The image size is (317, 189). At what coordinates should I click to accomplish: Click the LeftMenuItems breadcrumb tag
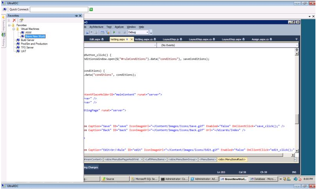point(155,160)
